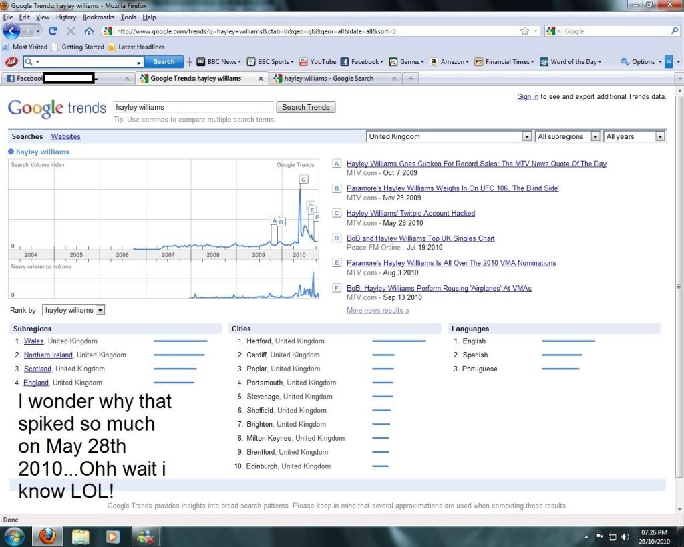Open the Tools menu
The image size is (684, 547).
coord(128,17)
